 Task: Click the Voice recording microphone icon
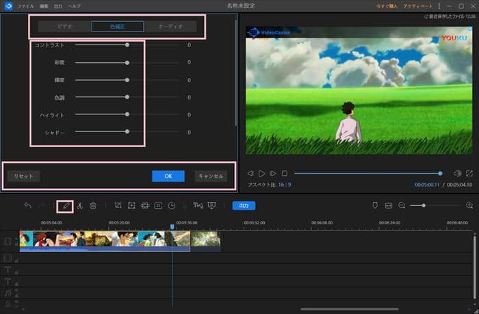[185, 205]
